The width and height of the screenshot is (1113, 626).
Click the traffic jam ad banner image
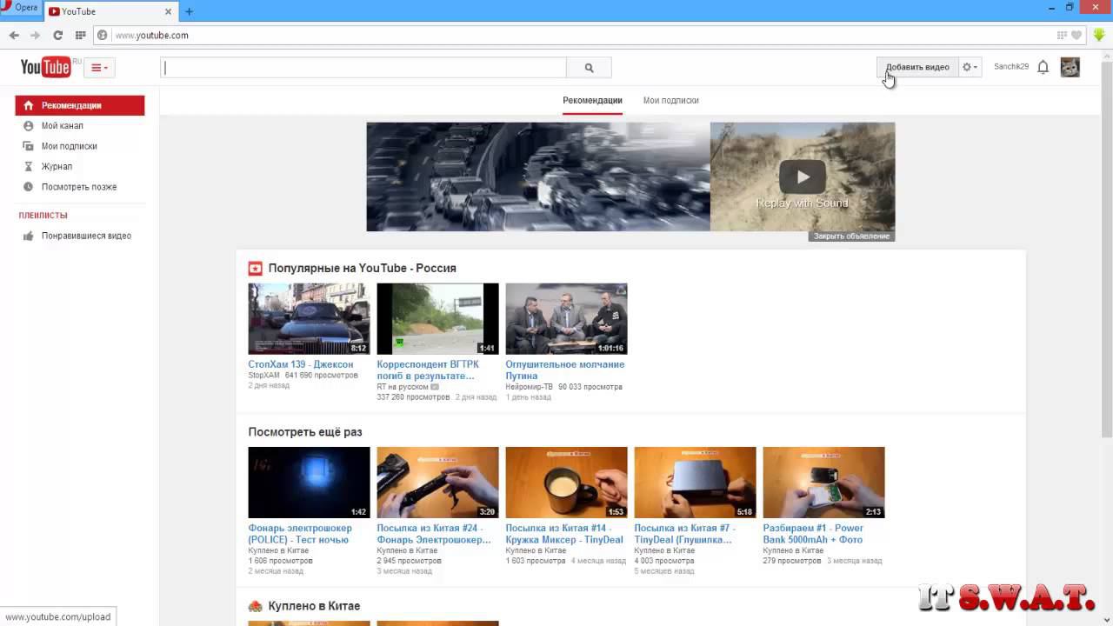tap(538, 176)
